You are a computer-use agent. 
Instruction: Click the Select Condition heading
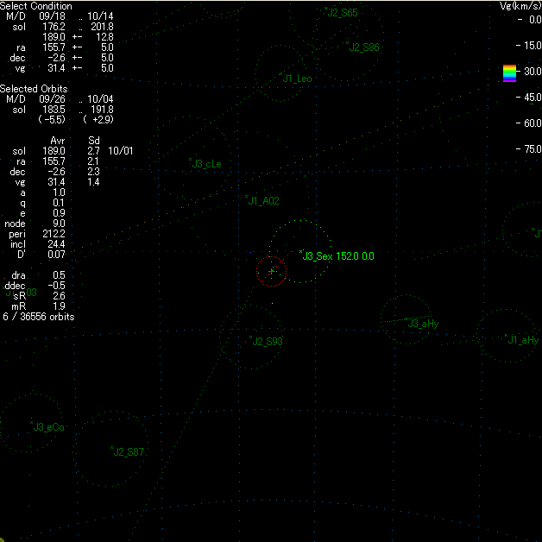click(x=36, y=6)
